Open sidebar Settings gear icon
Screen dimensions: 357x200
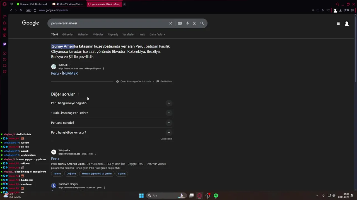(4, 72)
